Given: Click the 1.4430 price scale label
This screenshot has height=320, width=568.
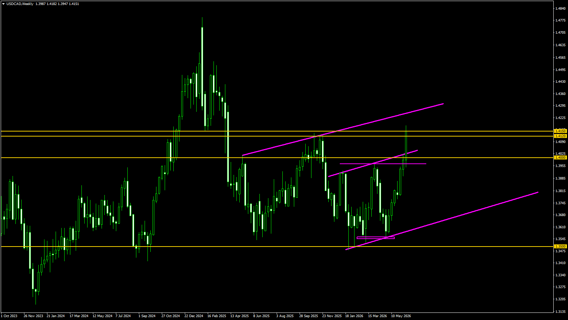Looking at the screenshot, I should [560, 82].
